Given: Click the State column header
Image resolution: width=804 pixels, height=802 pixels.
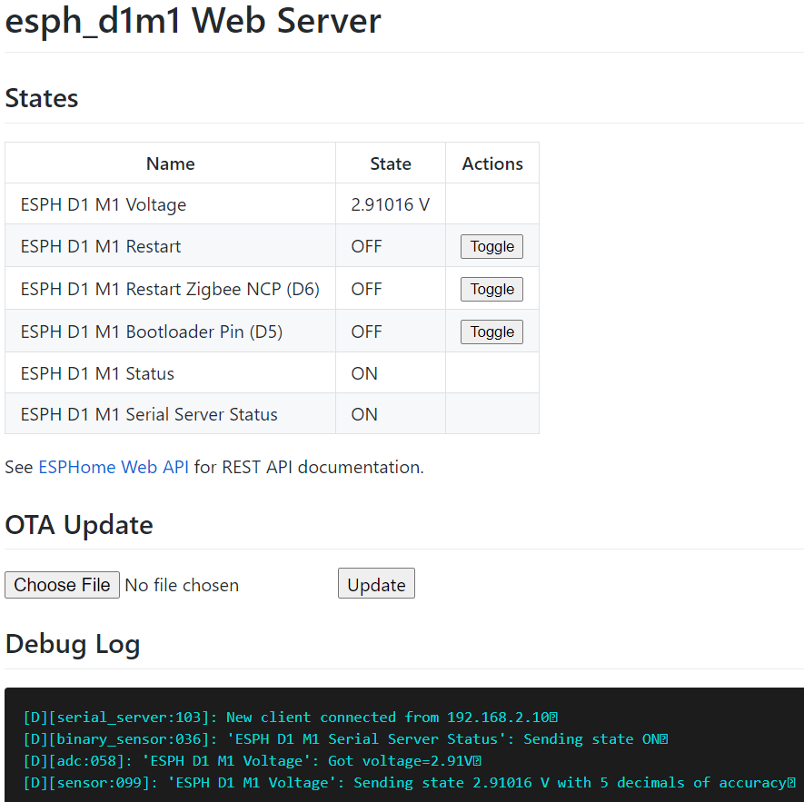Looking at the screenshot, I should point(390,163).
